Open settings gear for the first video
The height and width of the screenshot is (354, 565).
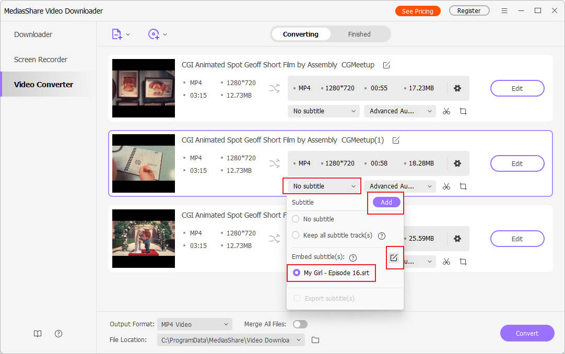[457, 88]
